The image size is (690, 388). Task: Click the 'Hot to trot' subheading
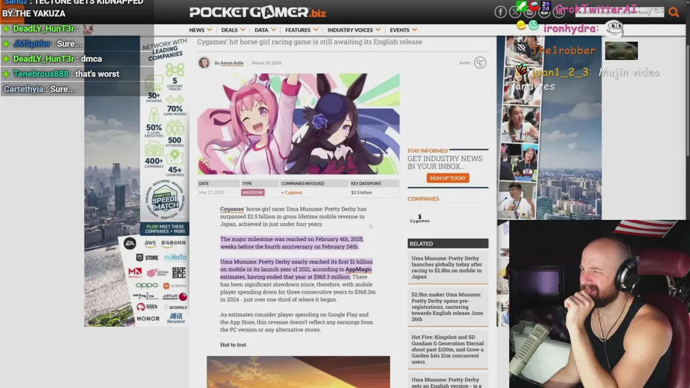[233, 345]
